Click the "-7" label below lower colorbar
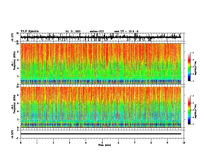This screenshot has height=160, width=207. point(193,124)
